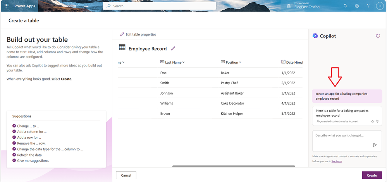Expand the Position column dropdown
This screenshot has width=387, height=182.
[240, 62]
